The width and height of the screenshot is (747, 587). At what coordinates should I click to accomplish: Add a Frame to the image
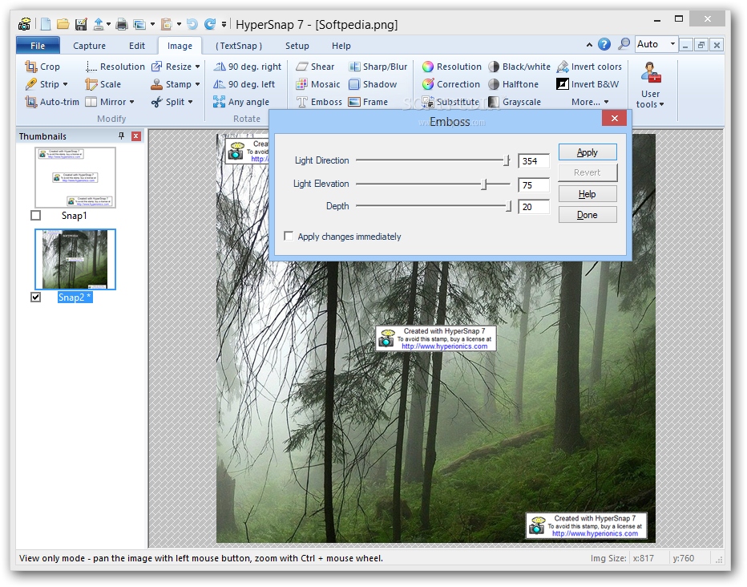pyautogui.click(x=368, y=102)
